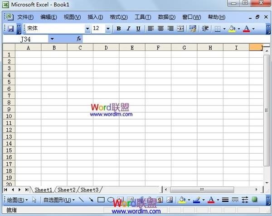Open the 文件(F) menu
272x216 pixels.
[x=25, y=17]
